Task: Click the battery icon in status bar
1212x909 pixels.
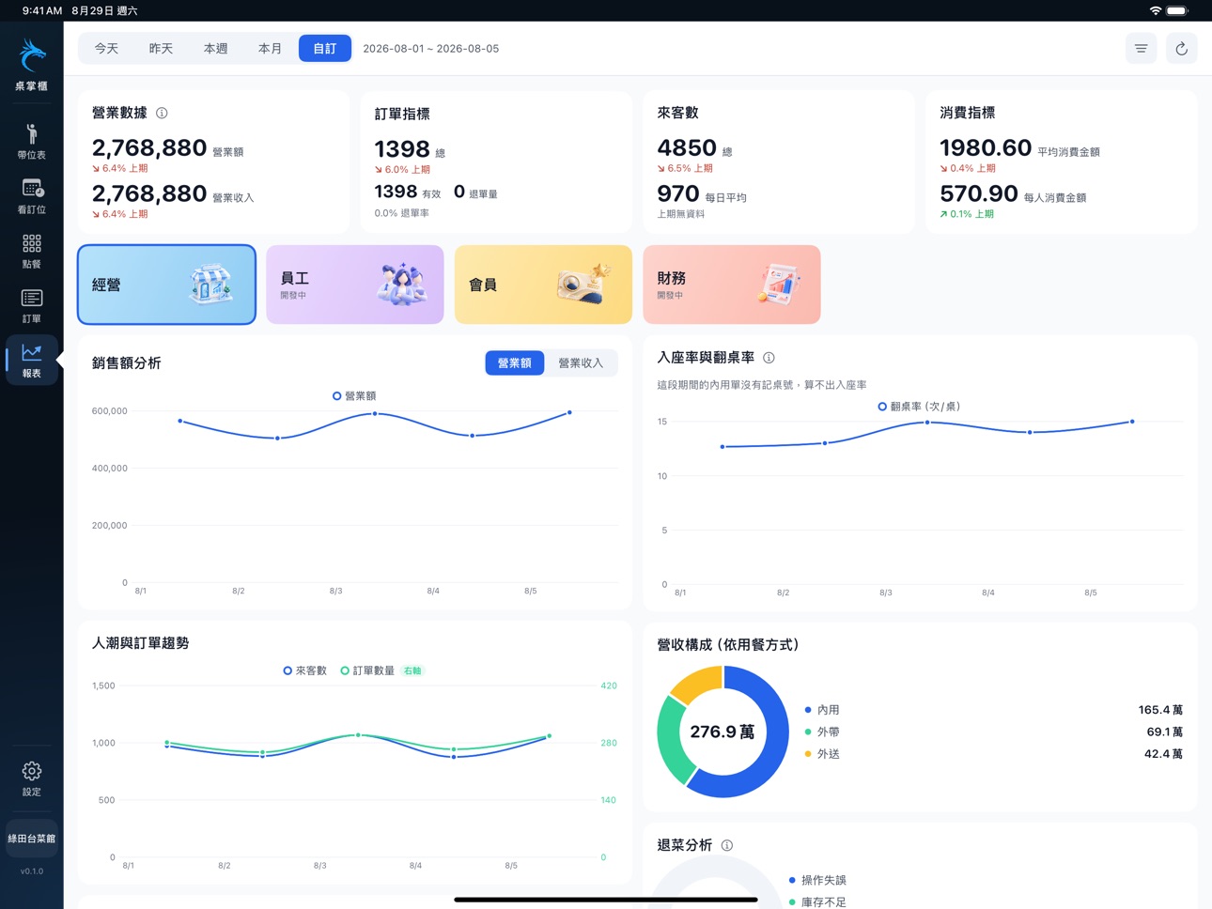Action: tap(1177, 10)
